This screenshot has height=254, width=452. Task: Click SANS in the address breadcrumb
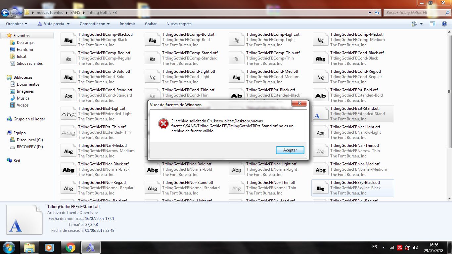[75, 13]
